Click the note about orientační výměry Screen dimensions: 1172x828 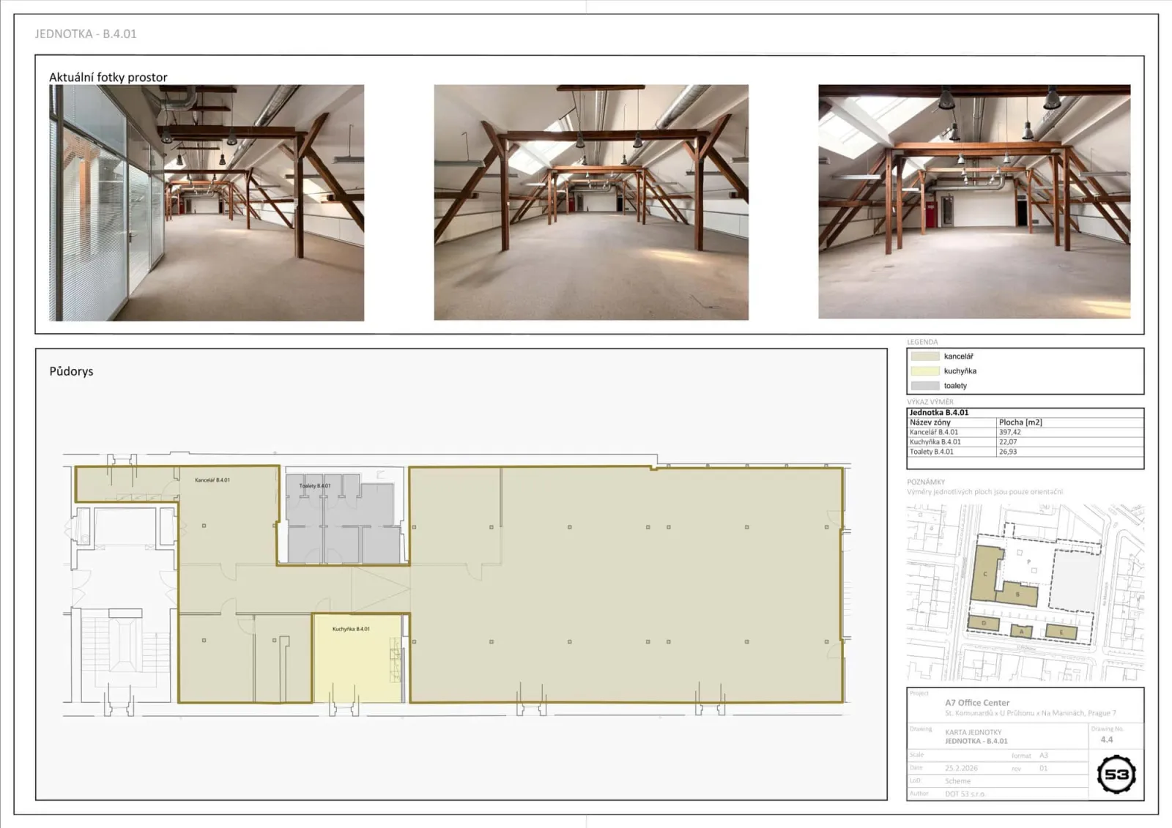pyautogui.click(x=985, y=492)
